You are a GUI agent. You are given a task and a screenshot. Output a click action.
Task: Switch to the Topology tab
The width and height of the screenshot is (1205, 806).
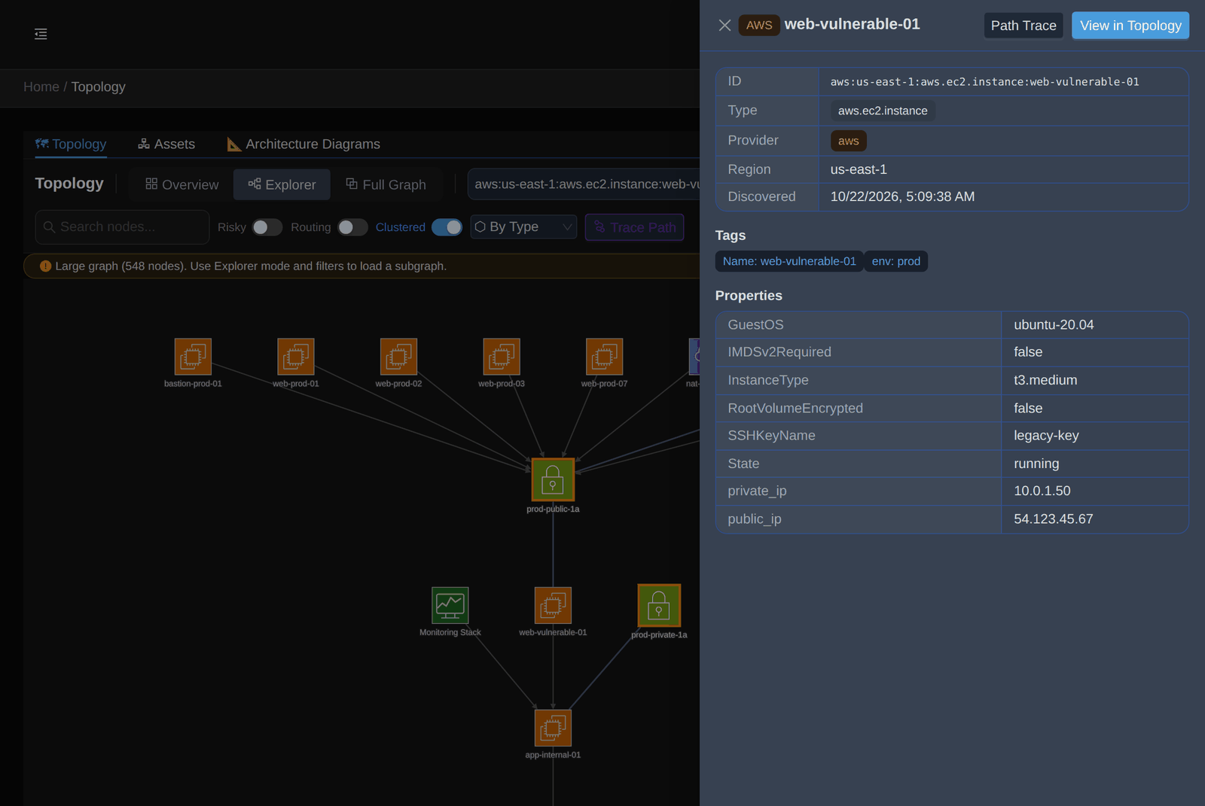point(71,144)
